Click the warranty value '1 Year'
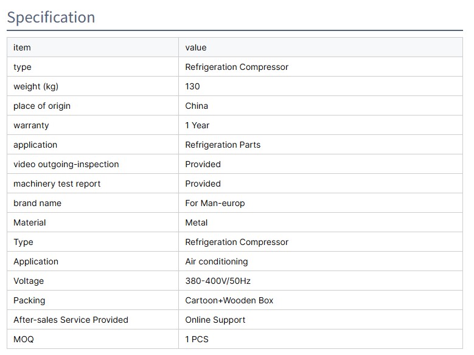This screenshot has width=474, height=355. [197, 125]
